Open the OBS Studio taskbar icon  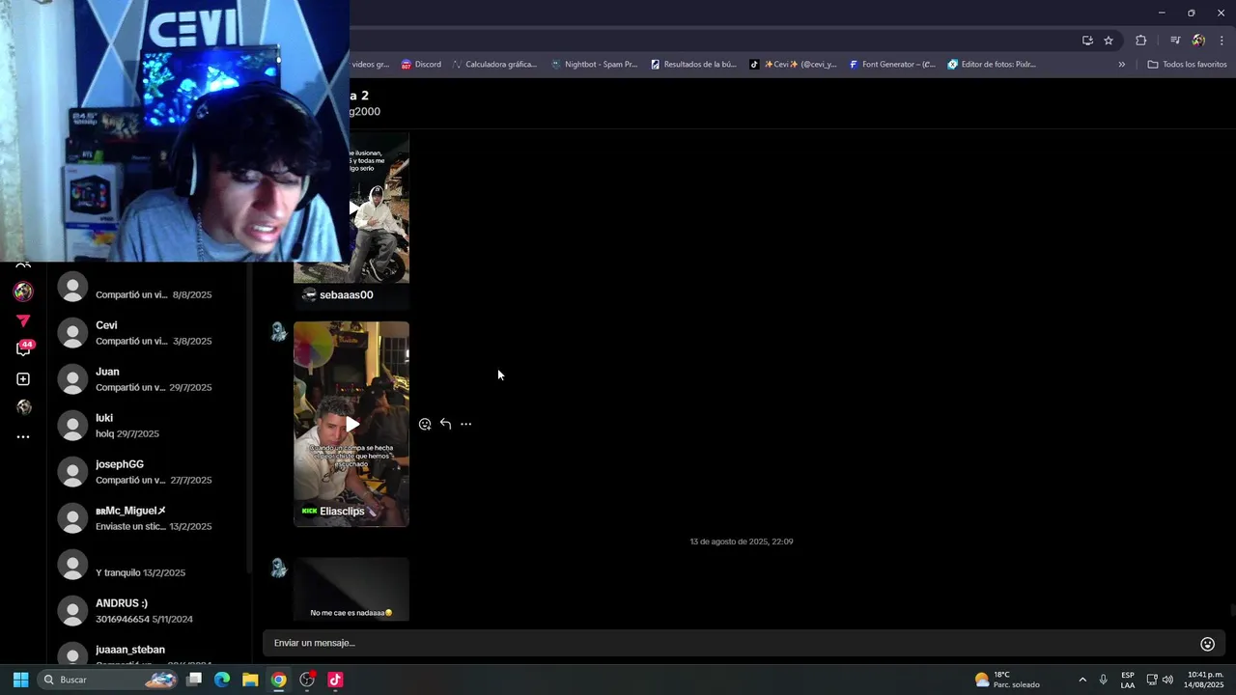click(307, 680)
